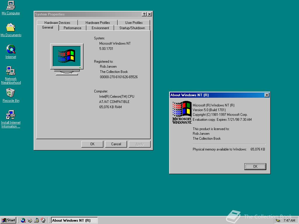Open the User Profiles tab
The image size is (299, 224).
click(134, 22)
